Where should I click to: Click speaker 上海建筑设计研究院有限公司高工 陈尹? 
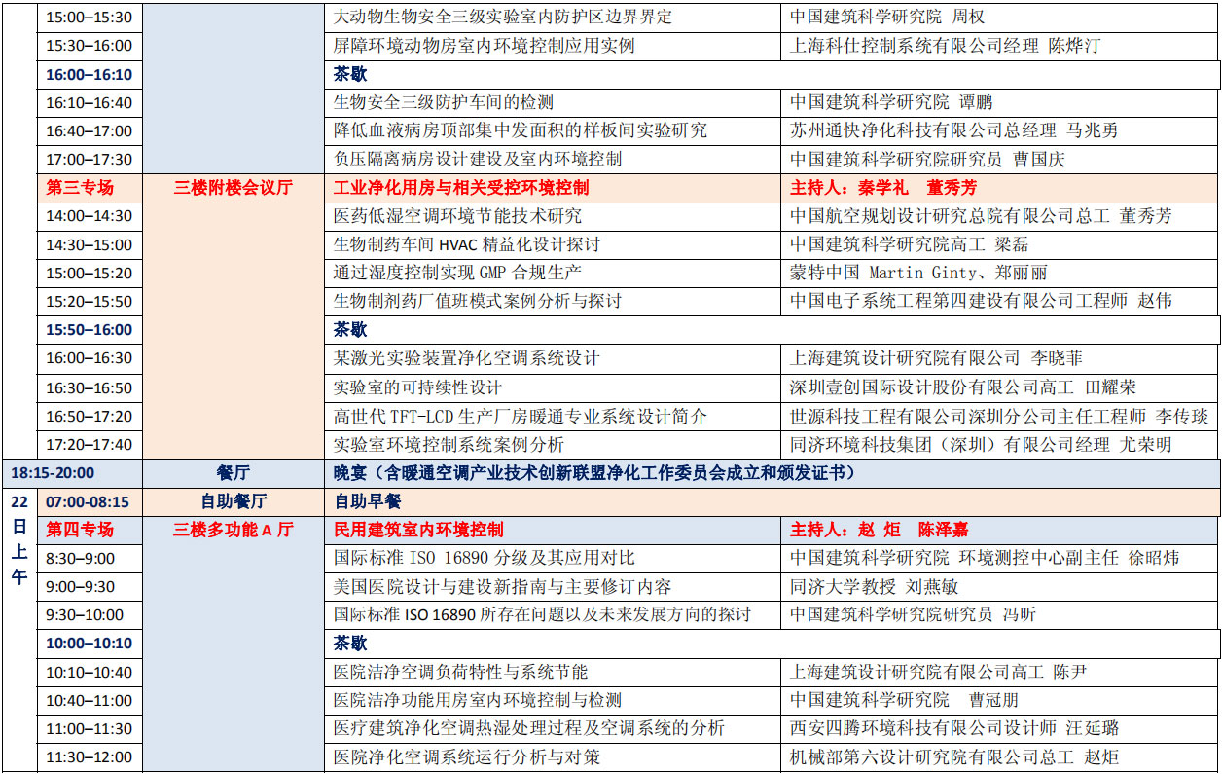[x=939, y=672]
